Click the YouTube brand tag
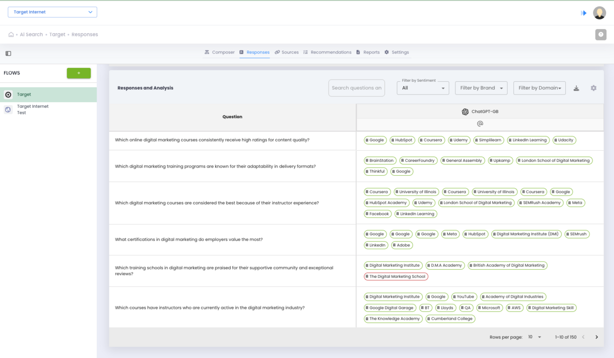614x358 pixels. point(464,296)
